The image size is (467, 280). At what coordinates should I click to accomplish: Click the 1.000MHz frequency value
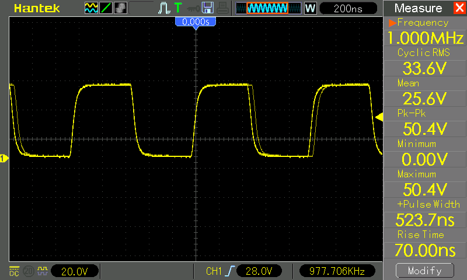pyautogui.click(x=425, y=38)
